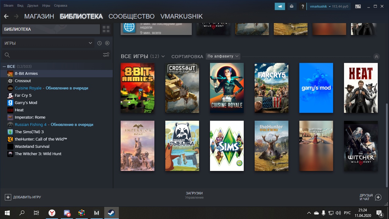Open Friends and Chat plus icon
Screen dimensions: 389x219
point(378,197)
